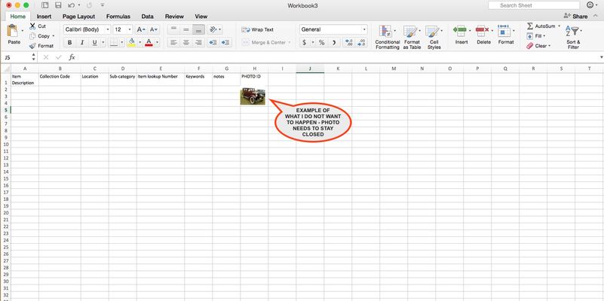
Task: Click the text orientation icon
Action: point(213,29)
